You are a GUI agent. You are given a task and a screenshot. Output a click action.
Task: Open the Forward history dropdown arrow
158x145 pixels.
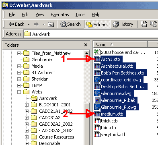tap(43, 25)
